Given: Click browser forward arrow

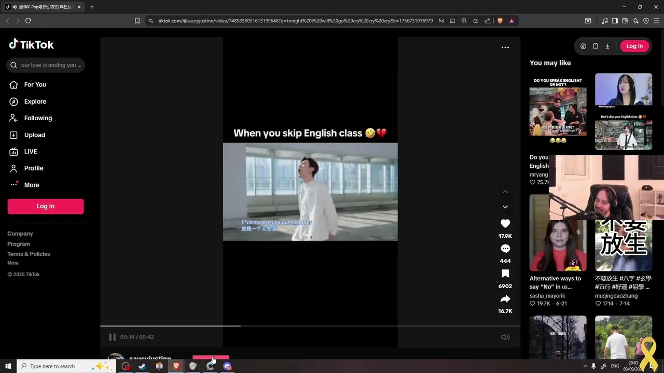Looking at the screenshot, I should (x=18, y=21).
